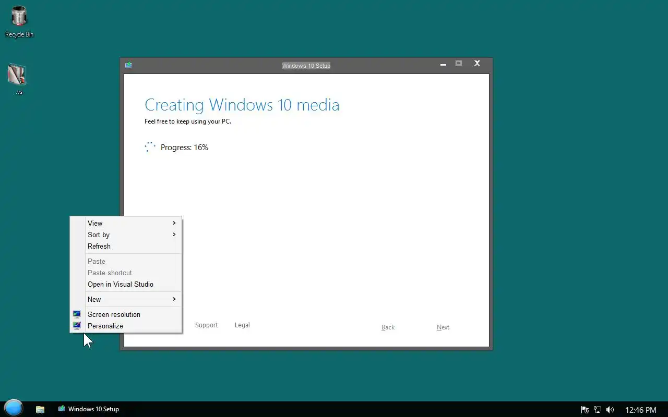
Task: Click the arrow next to View
Action: pyautogui.click(x=174, y=223)
